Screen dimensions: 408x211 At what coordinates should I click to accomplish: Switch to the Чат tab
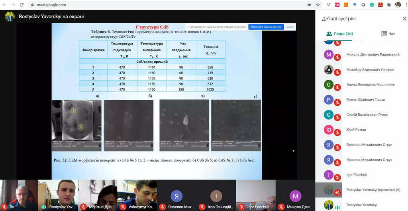[x=388, y=34]
